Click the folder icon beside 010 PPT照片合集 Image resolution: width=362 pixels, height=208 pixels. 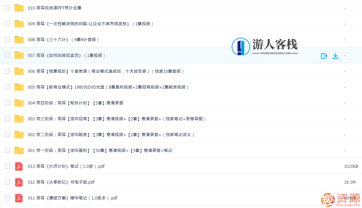[x=18, y=7]
